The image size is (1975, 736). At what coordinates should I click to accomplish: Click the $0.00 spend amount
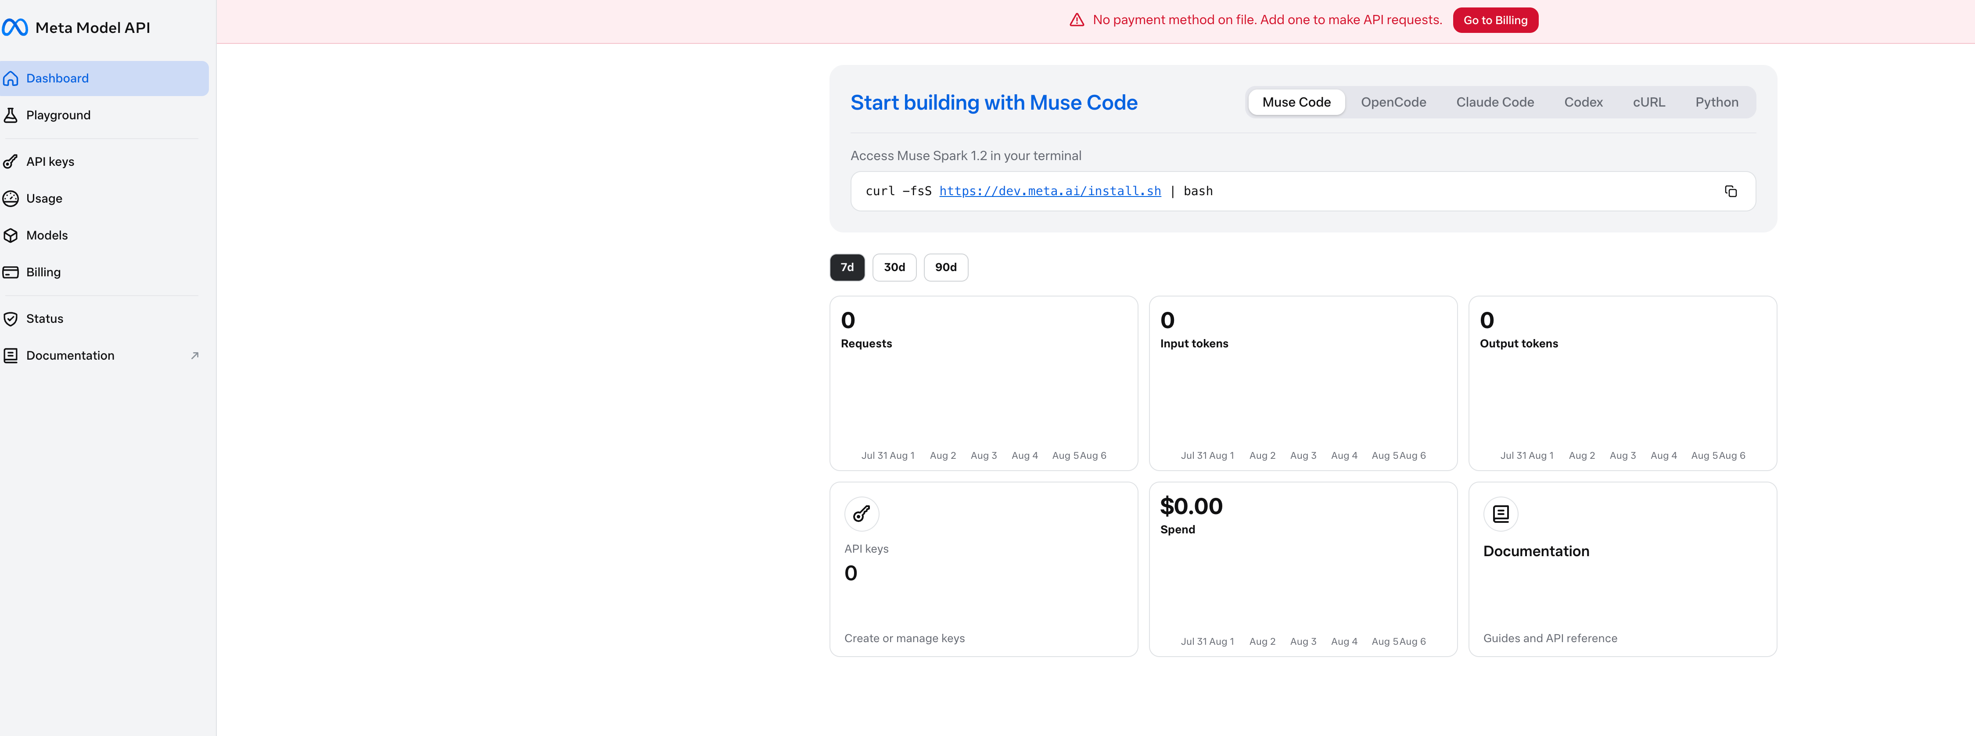[x=1191, y=506]
